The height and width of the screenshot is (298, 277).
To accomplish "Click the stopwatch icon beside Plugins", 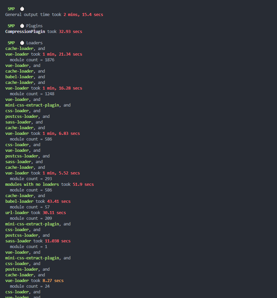I will click(22, 26).
